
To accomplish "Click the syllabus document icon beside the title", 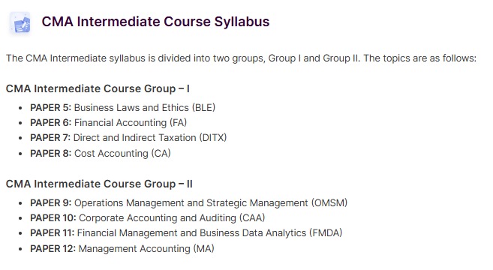I will tap(20, 23).
